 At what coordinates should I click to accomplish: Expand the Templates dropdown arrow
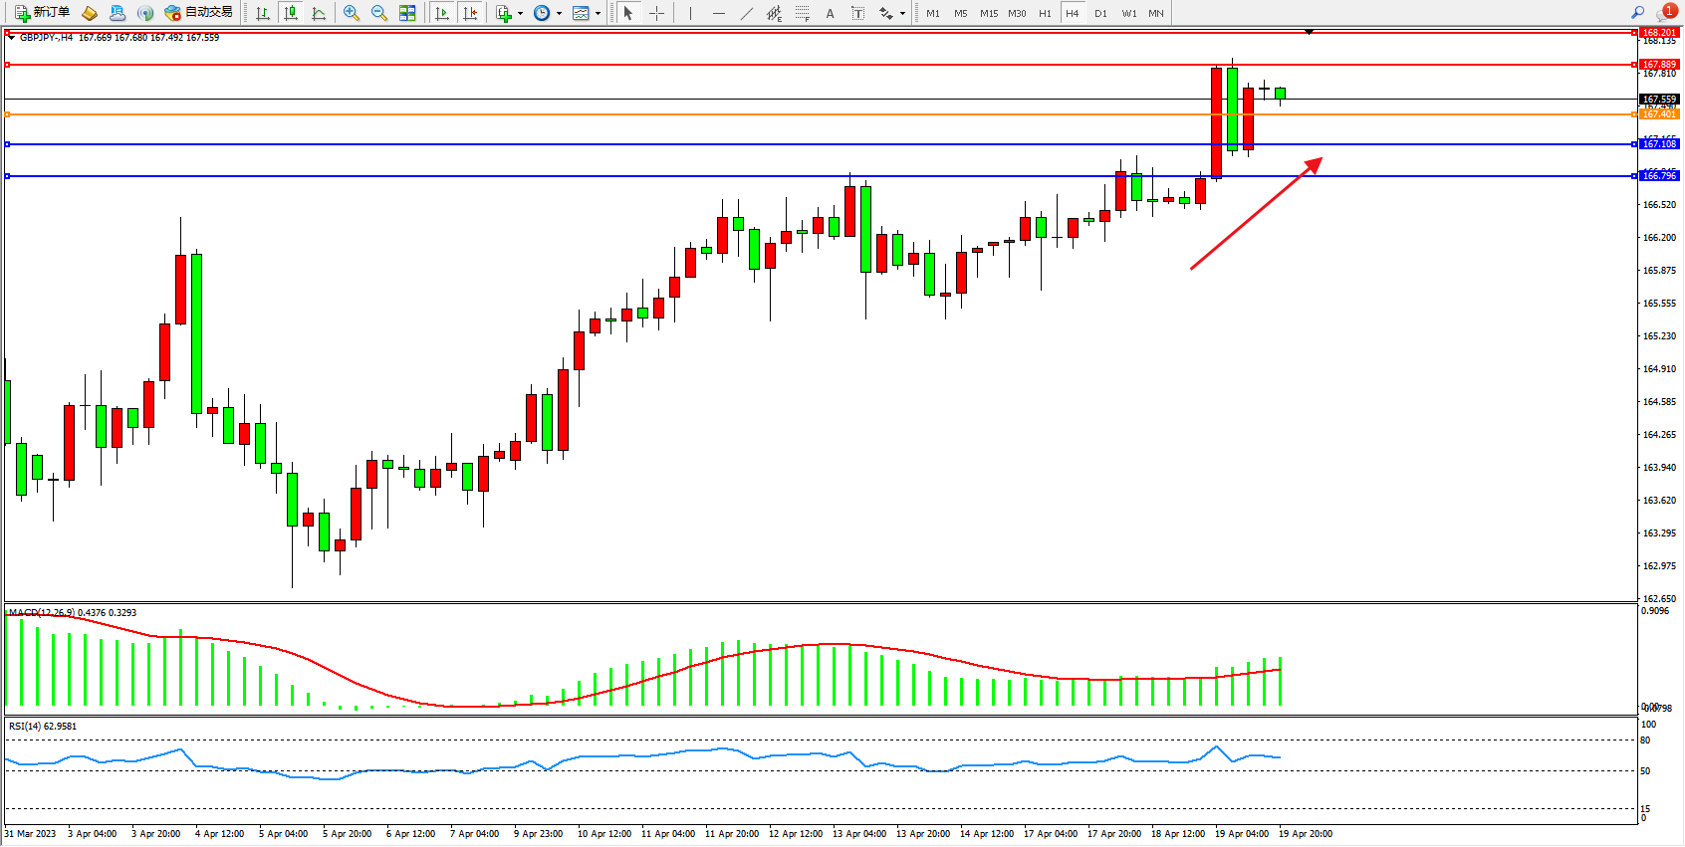598,14
